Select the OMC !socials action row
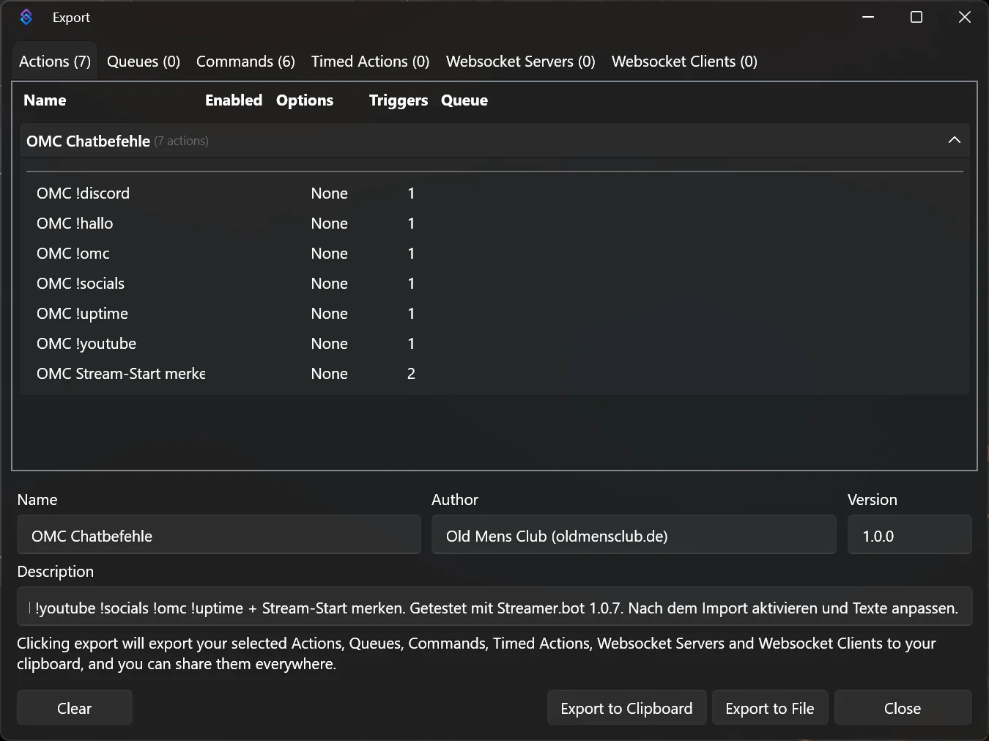The height and width of the screenshot is (741, 989). point(494,284)
